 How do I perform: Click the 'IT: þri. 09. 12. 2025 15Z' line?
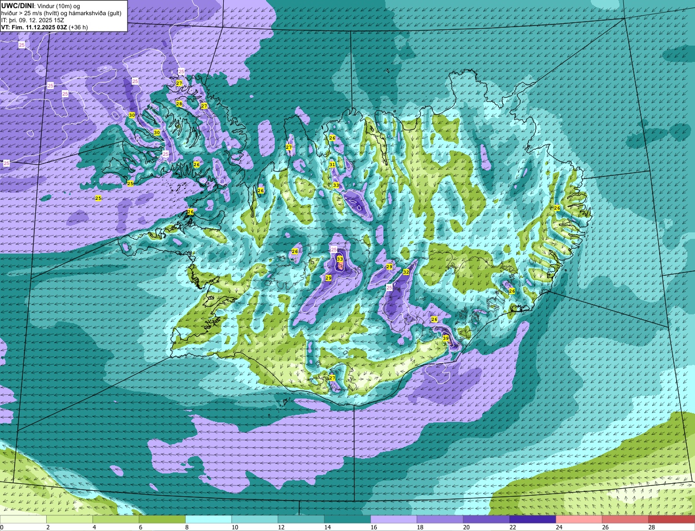31,20
